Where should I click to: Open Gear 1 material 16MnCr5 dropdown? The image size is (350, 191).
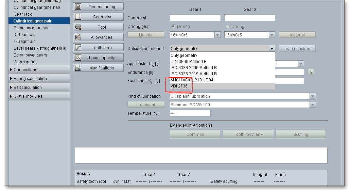[x=217, y=35]
